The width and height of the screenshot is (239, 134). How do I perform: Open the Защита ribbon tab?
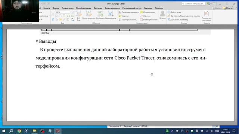click(x=46, y=8)
